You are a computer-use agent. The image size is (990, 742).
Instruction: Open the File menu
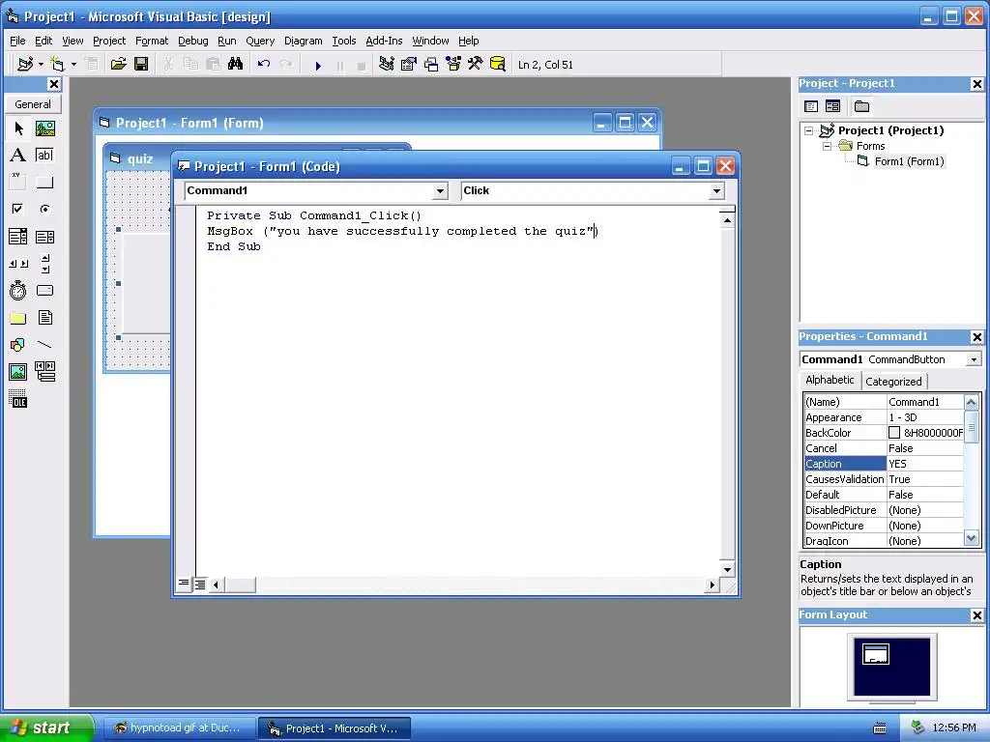[x=17, y=41]
